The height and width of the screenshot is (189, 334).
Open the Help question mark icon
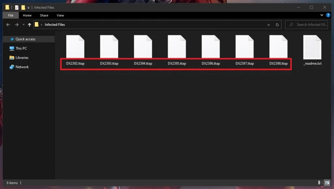click(x=328, y=15)
